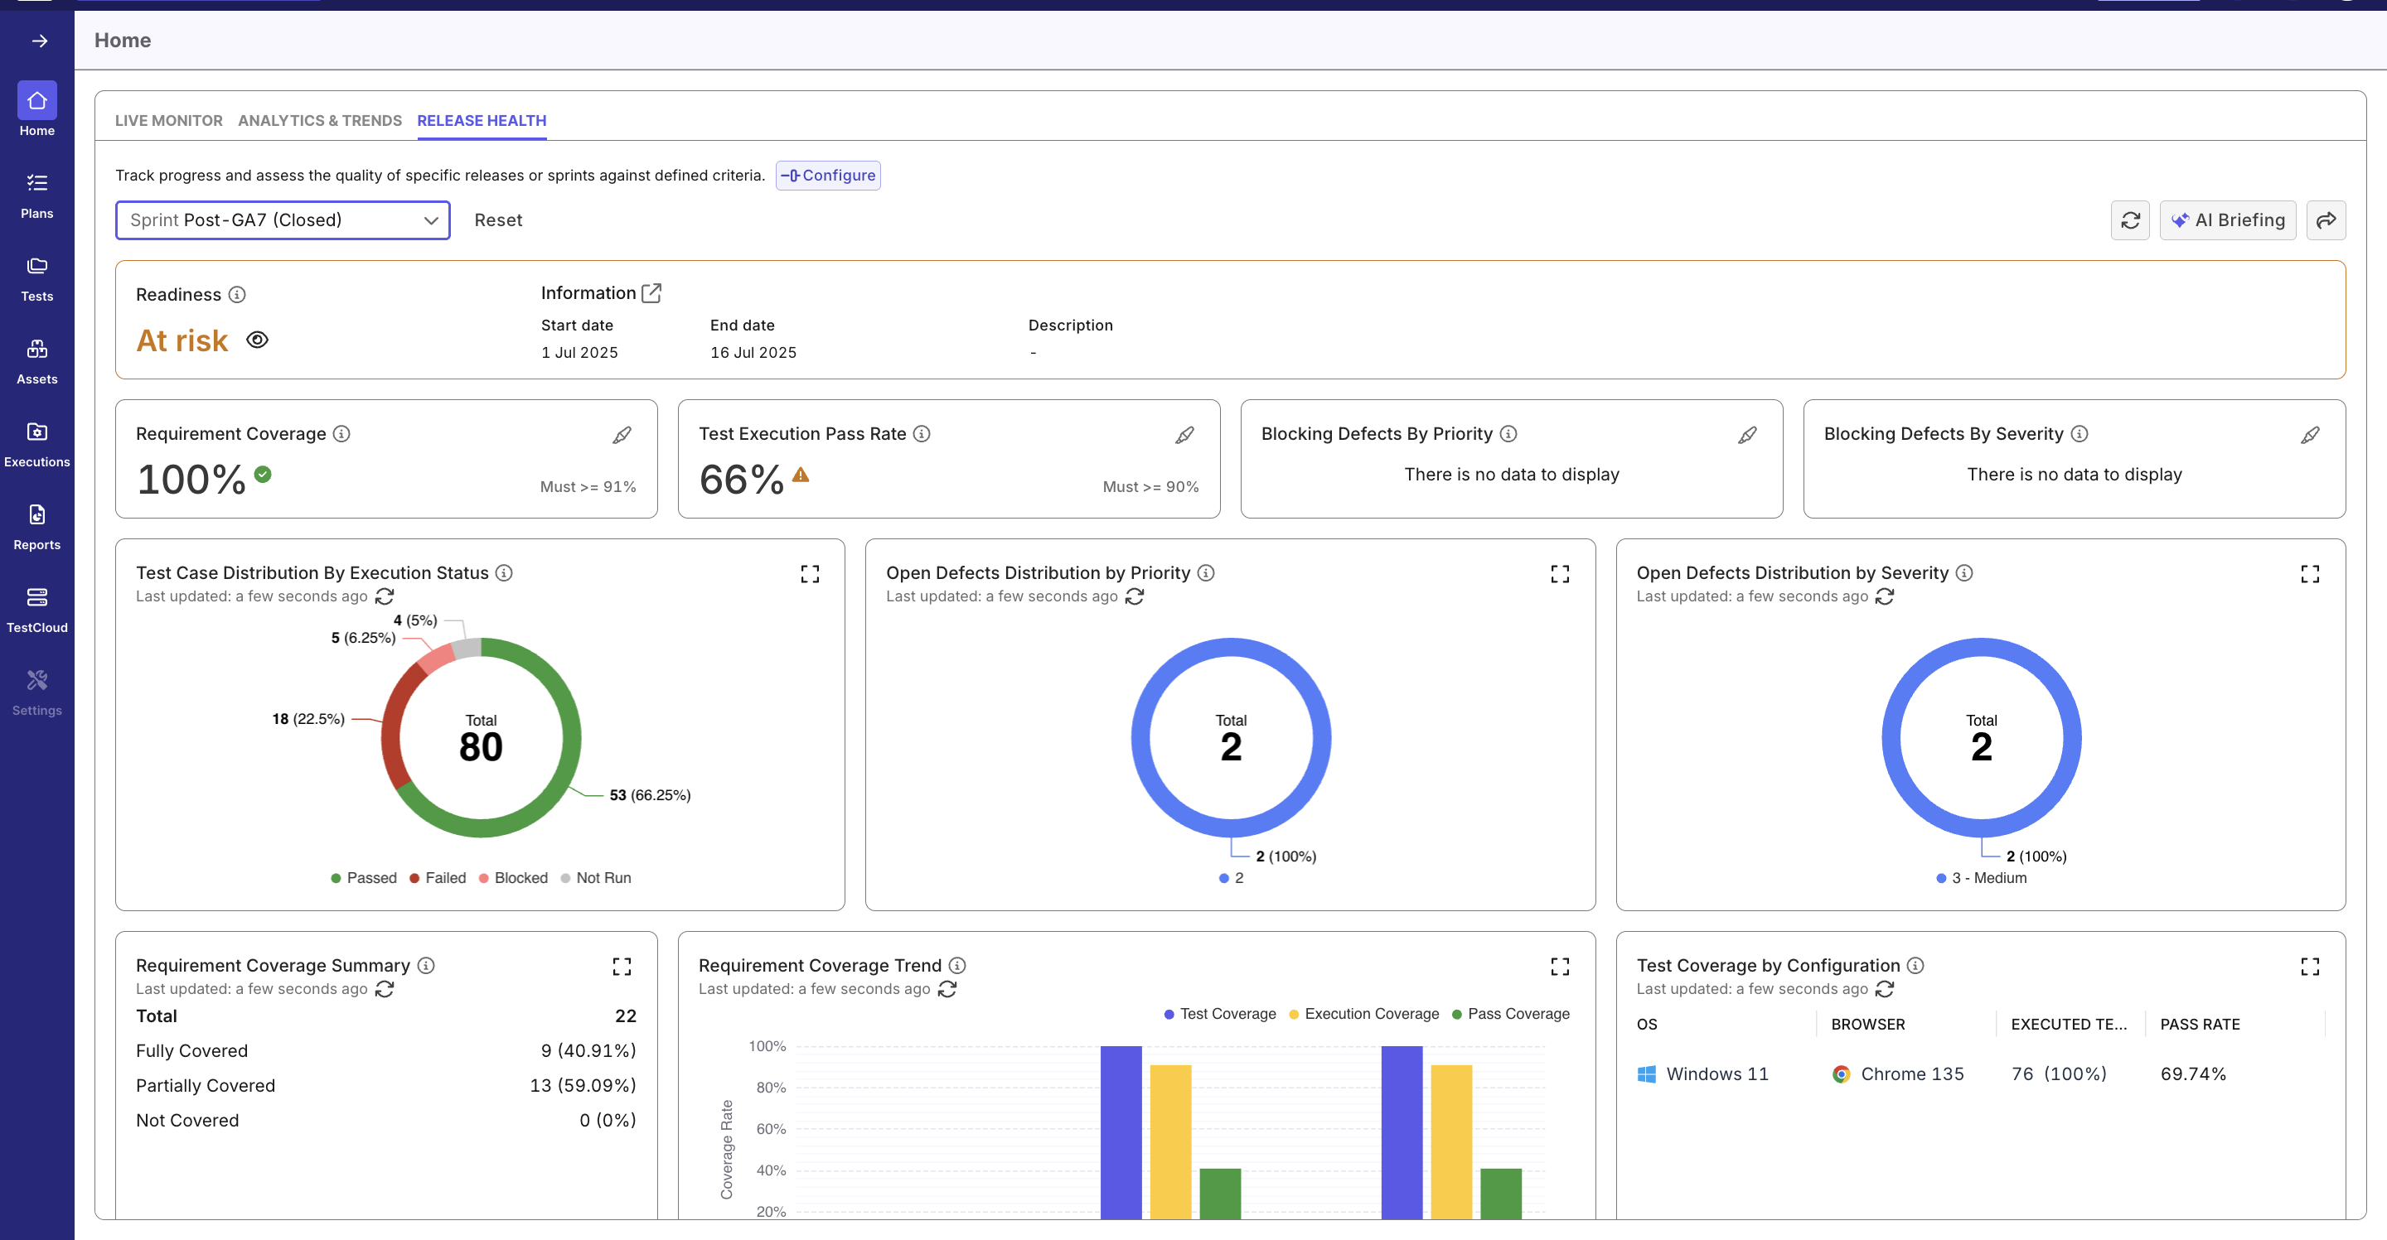Refresh the Release Health dashboard
This screenshot has width=2387, height=1240.
pyautogui.click(x=2130, y=220)
